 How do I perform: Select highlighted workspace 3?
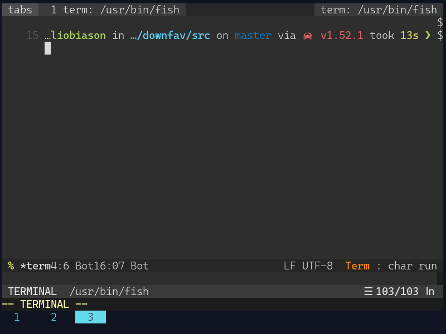point(90,317)
